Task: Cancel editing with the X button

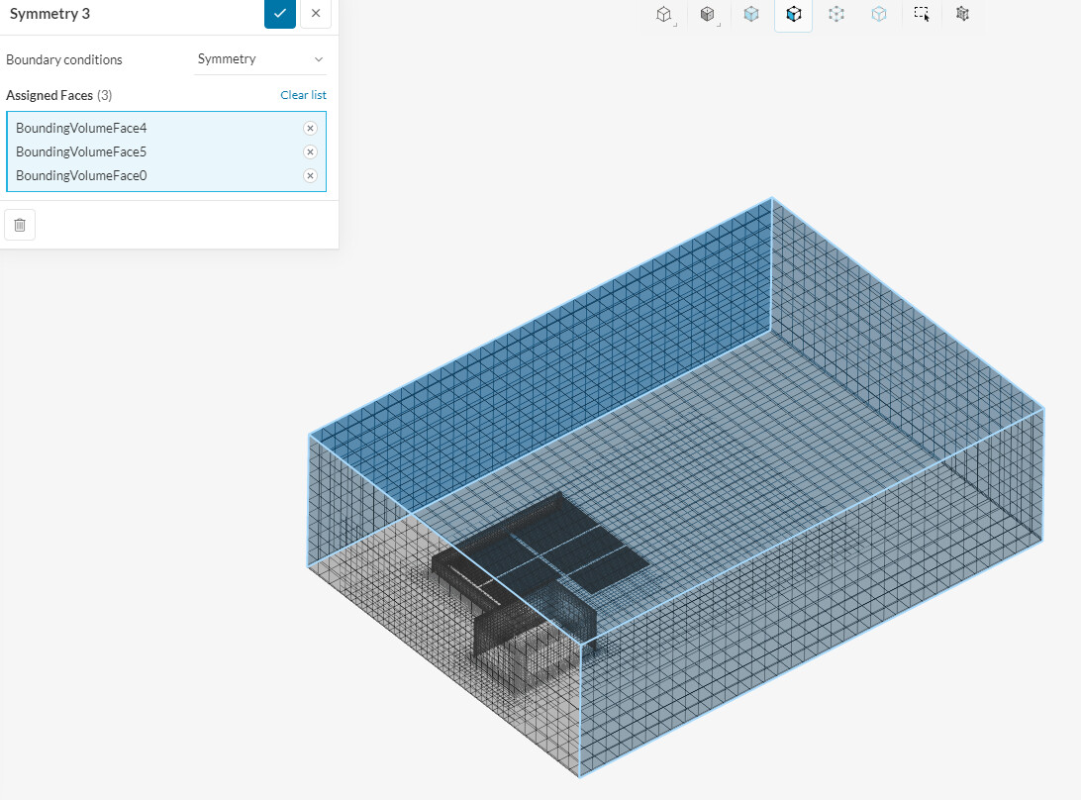Action: tap(315, 14)
